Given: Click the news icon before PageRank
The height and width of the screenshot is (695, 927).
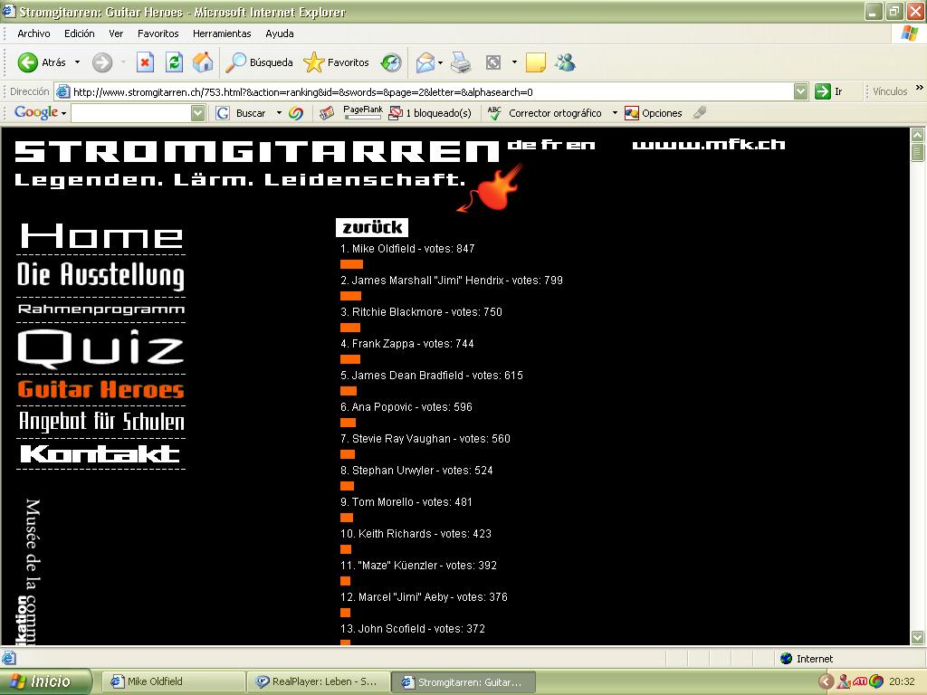Looking at the screenshot, I should (326, 113).
